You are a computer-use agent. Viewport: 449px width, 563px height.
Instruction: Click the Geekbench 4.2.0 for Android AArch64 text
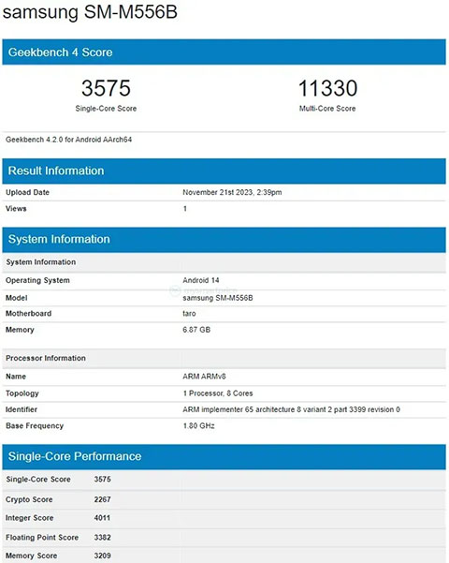point(68,140)
